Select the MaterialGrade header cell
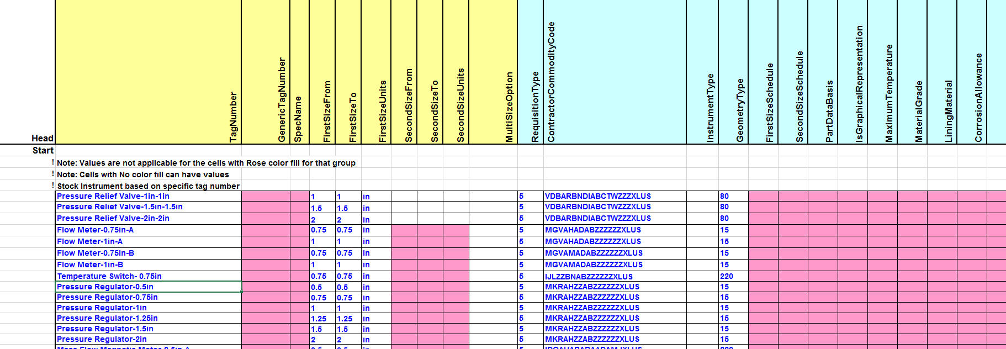Viewport: 1006px width, 349px height. tap(912, 72)
